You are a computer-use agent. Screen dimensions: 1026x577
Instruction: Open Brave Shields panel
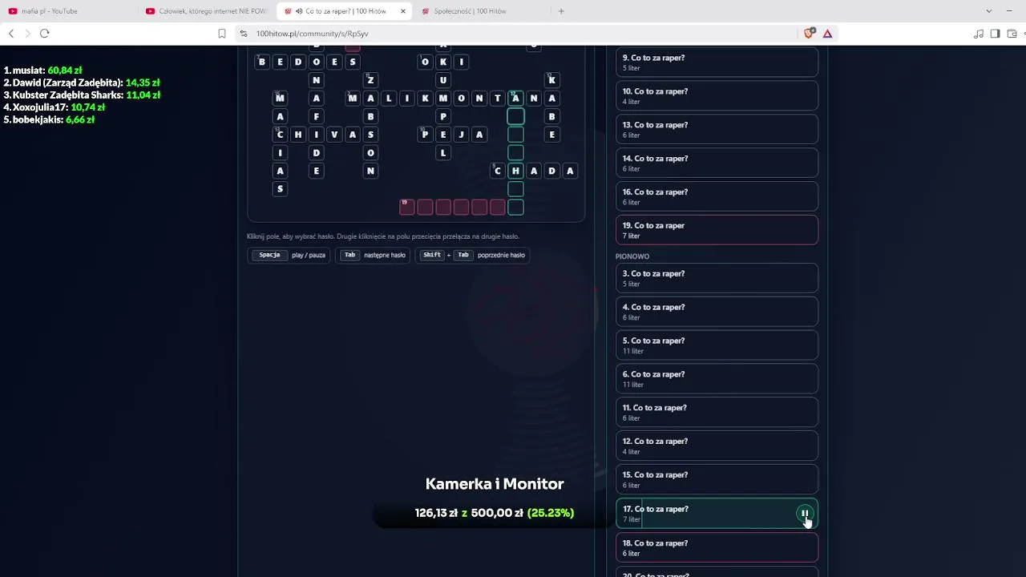810,34
